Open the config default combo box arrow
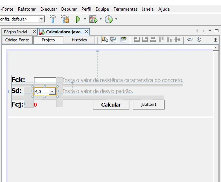Screen dimensions: 221x182 coord(41,19)
